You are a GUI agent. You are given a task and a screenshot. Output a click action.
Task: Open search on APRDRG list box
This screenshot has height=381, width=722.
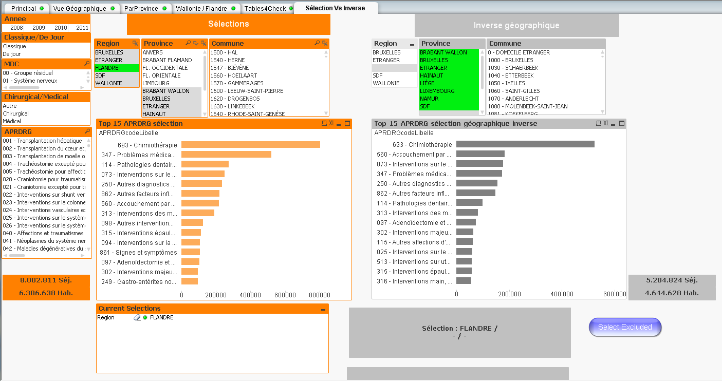click(x=87, y=131)
